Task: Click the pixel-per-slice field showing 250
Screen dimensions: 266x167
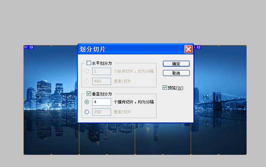Action: pos(102,112)
